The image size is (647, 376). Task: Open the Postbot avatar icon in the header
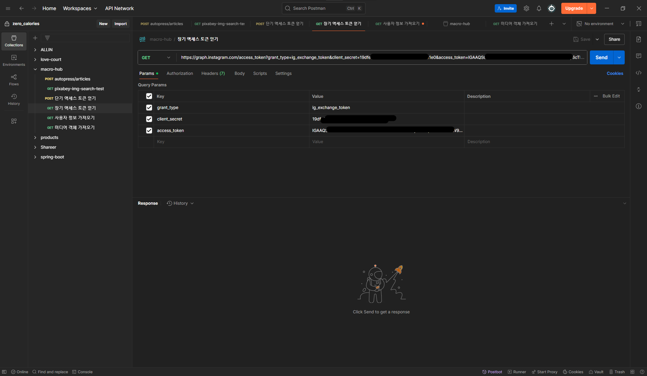[552, 8]
